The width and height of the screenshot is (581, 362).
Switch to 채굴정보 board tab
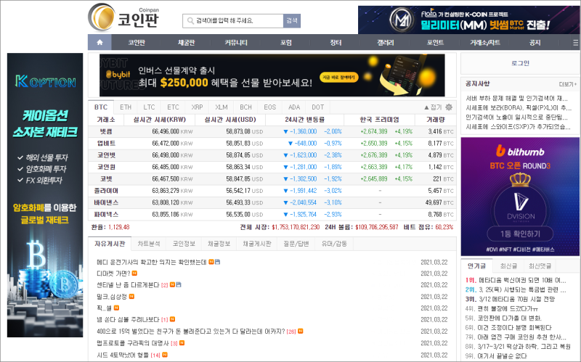219,244
